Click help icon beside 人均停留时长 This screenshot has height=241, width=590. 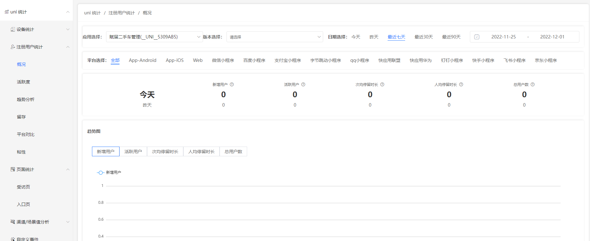pyautogui.click(x=461, y=84)
